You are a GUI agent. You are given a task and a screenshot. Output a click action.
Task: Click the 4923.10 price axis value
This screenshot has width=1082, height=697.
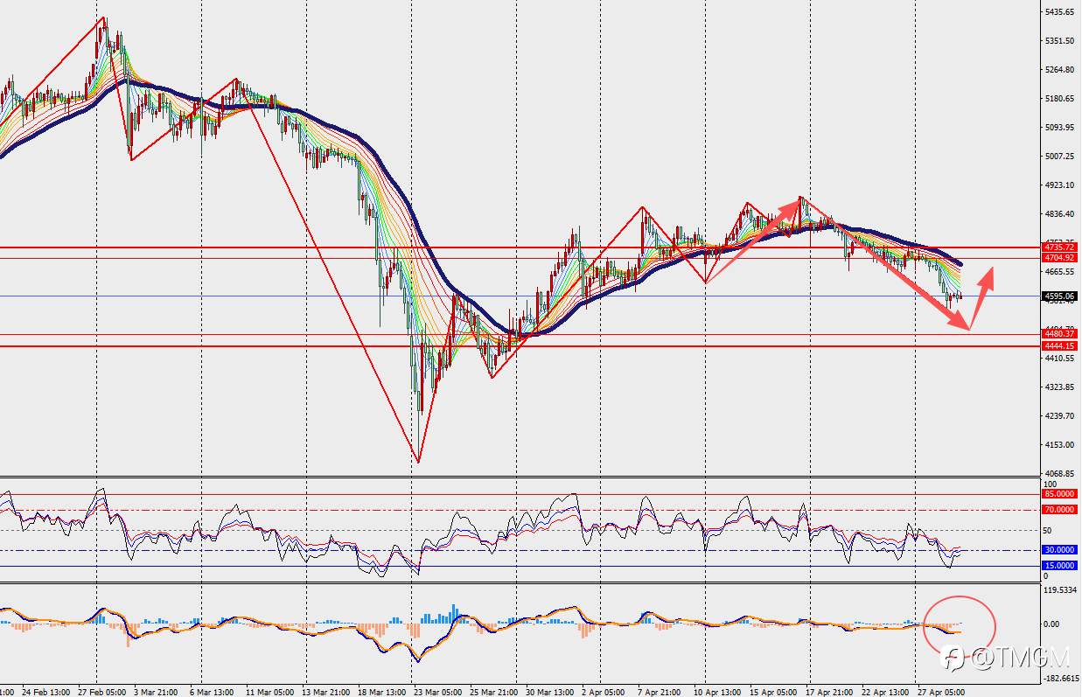click(1059, 185)
